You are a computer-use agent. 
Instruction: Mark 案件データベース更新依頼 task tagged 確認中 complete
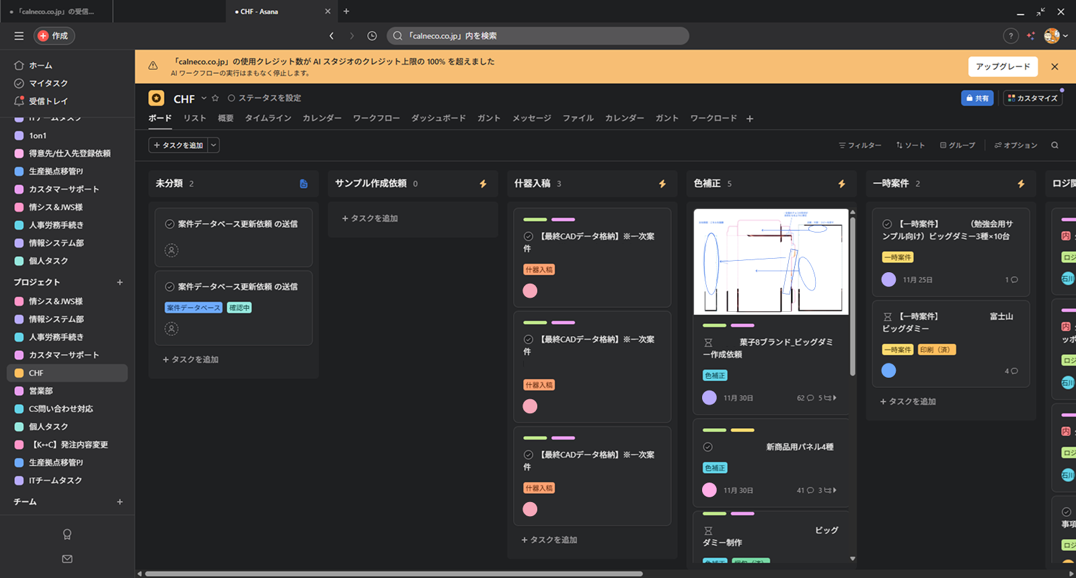tap(170, 287)
